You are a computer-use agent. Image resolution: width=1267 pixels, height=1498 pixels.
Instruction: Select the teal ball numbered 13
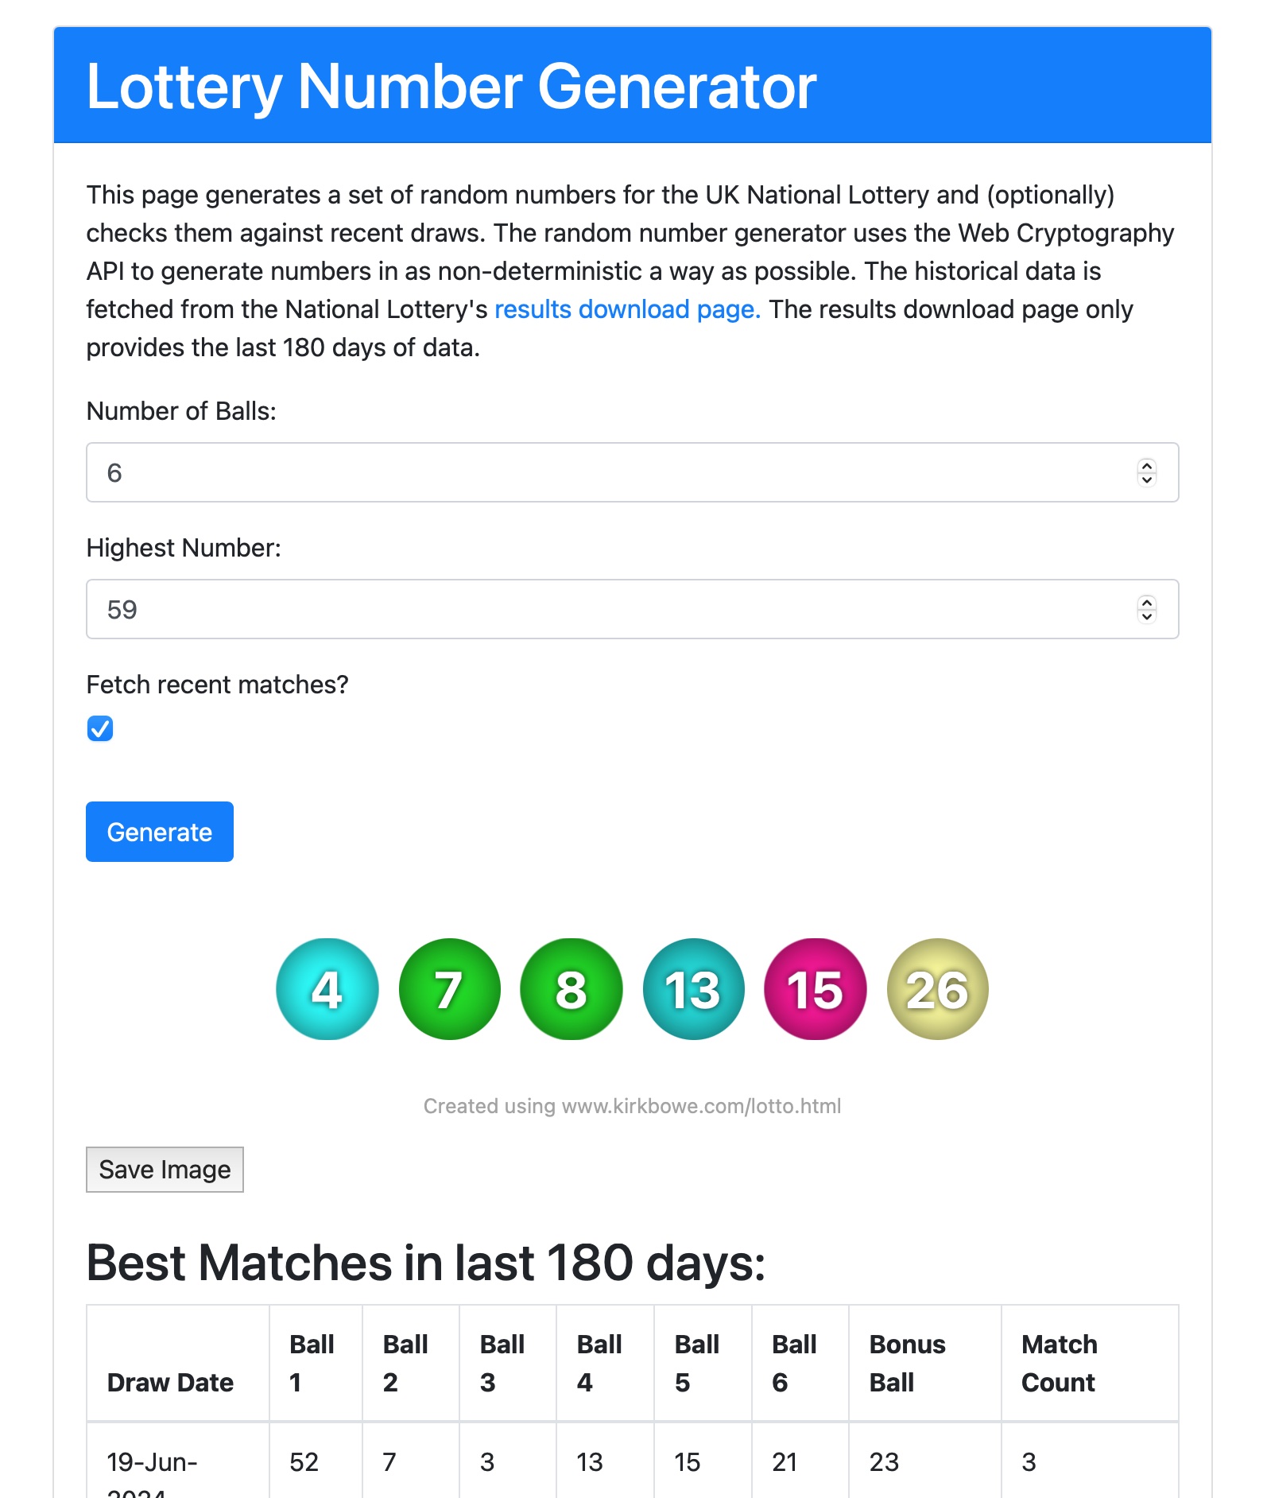click(x=693, y=988)
